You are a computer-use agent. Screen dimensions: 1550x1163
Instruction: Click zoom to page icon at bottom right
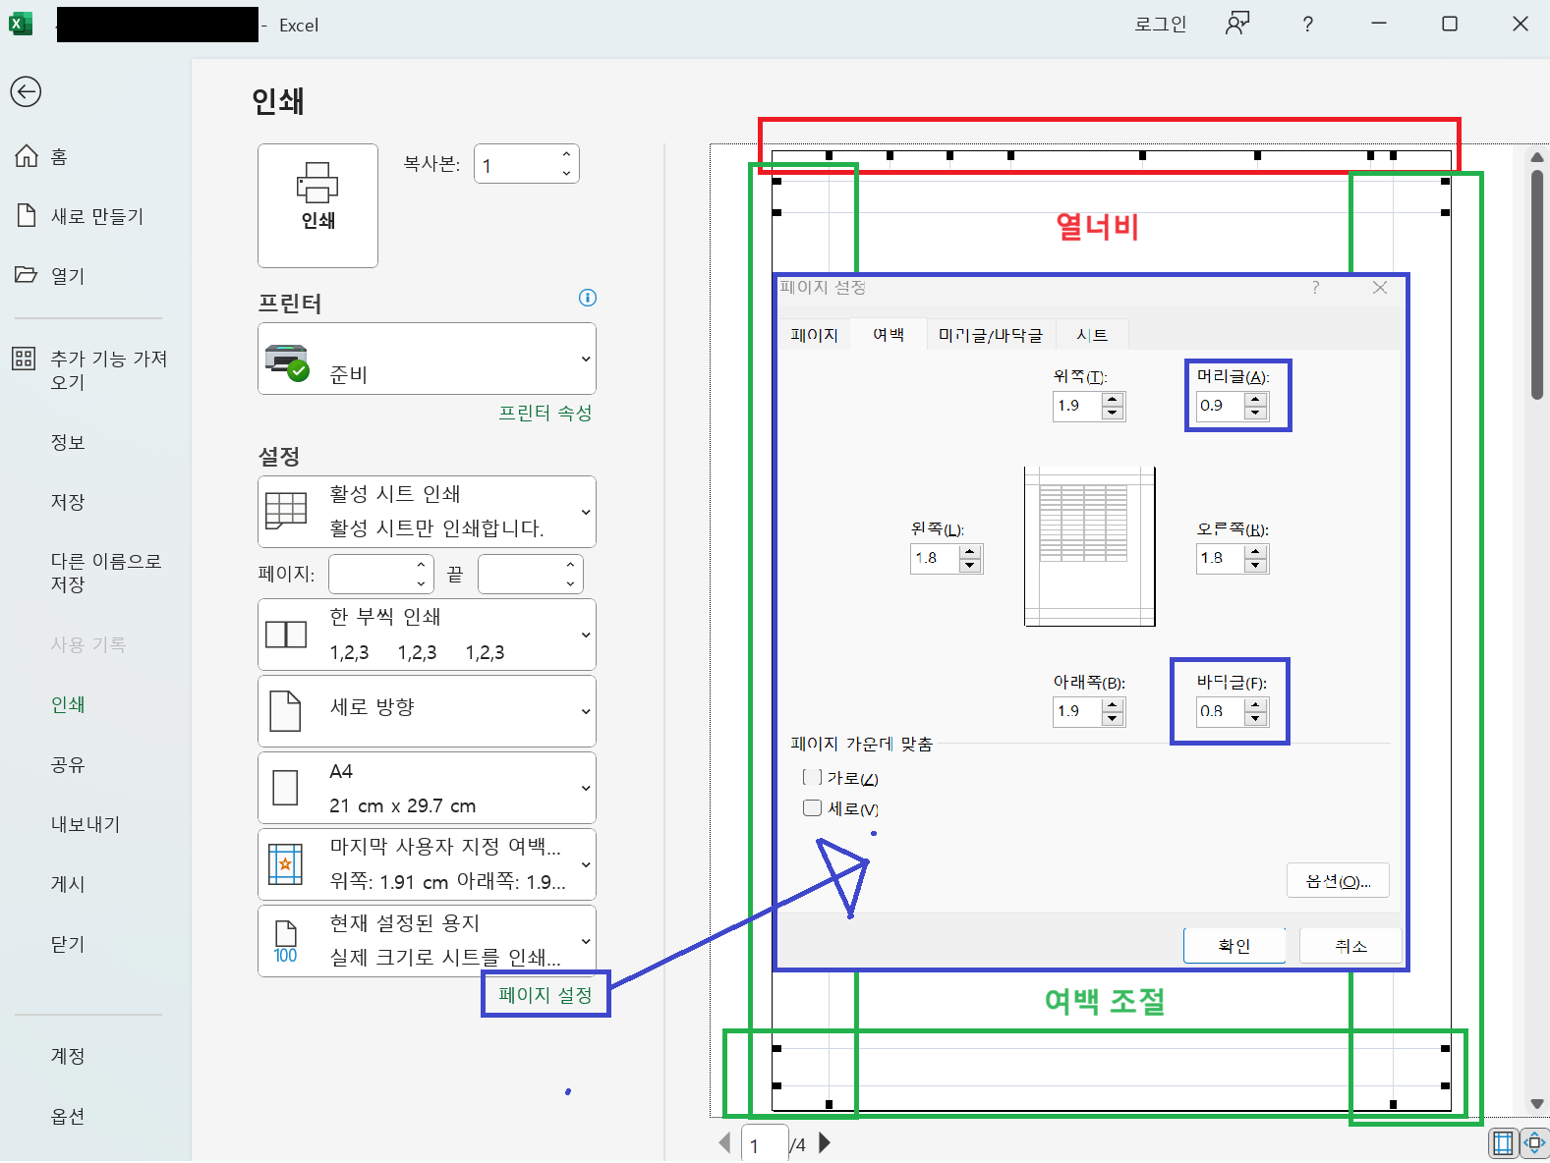1534,1142
